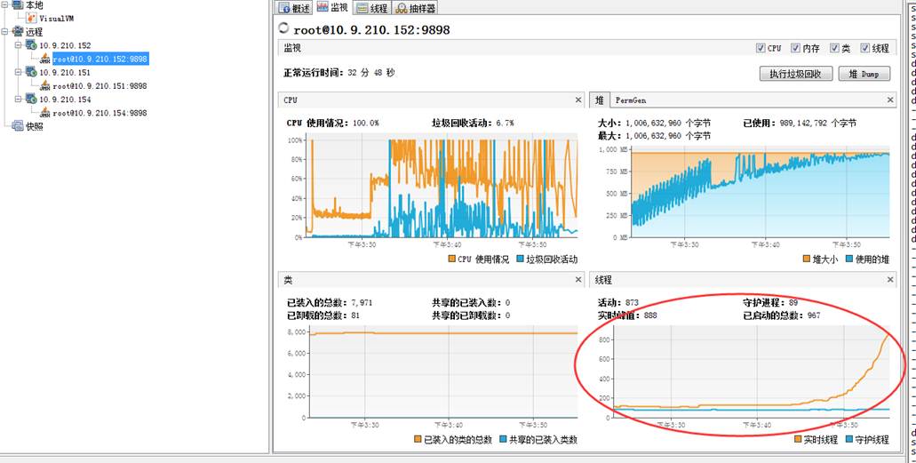Click the 堆大小 legend swatch

pos(807,259)
